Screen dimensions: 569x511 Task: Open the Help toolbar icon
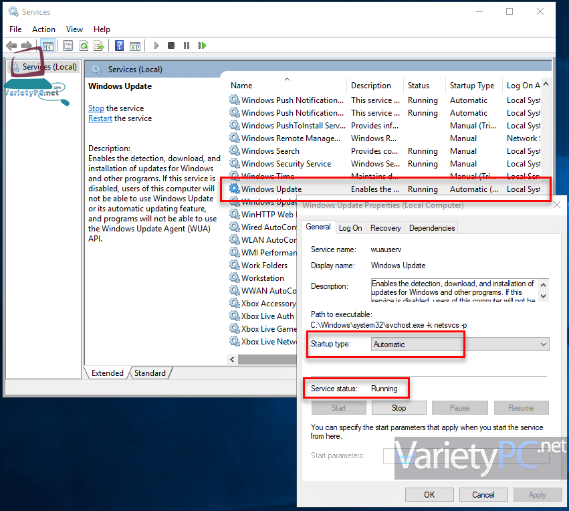click(x=120, y=45)
